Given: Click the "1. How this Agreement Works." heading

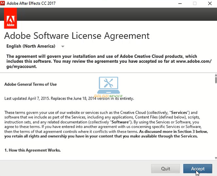Looking at the screenshot, I should tap(32, 150).
